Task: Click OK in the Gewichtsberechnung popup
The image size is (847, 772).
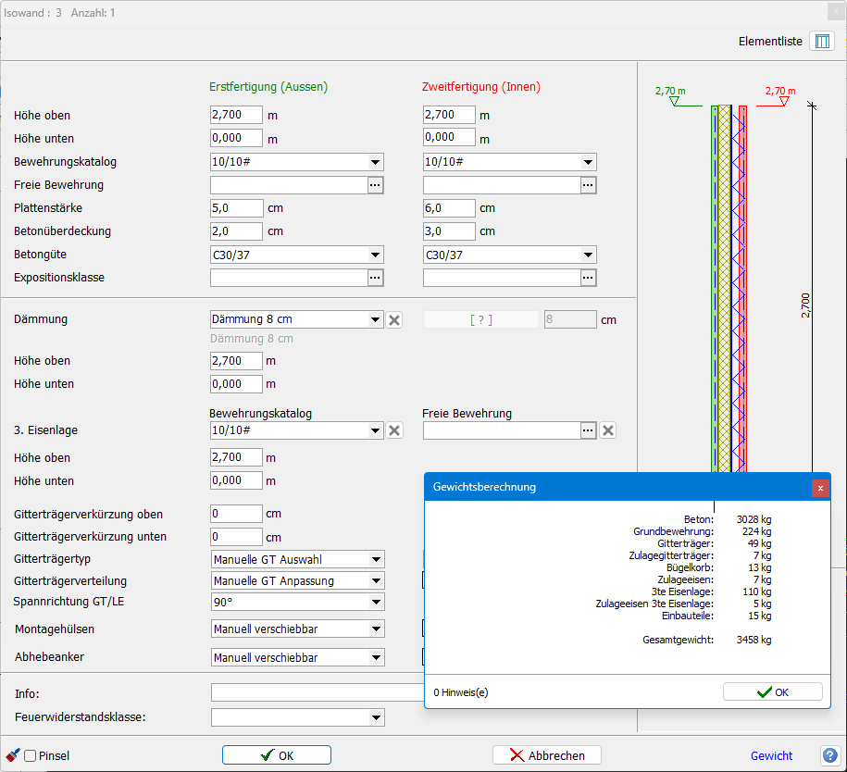Action: pos(772,692)
